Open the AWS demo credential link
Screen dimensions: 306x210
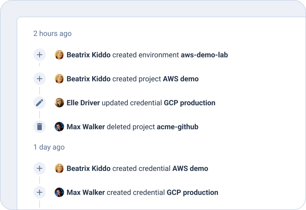(x=190, y=168)
